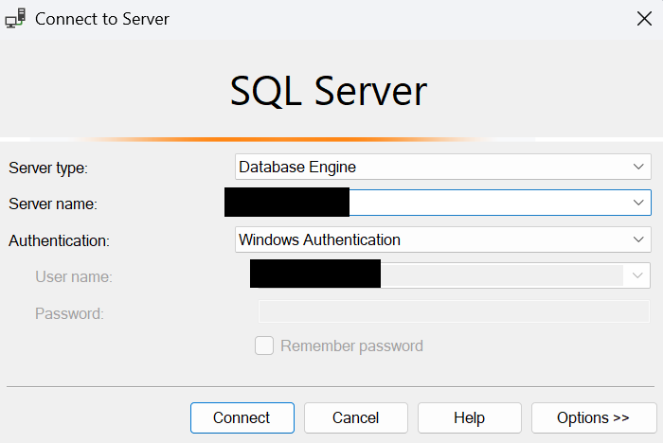Open Help for this dialog

pyautogui.click(x=469, y=417)
